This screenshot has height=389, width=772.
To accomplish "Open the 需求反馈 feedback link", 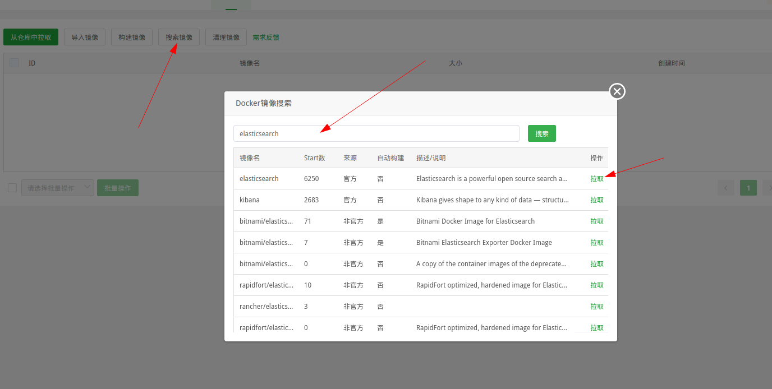I will tap(266, 38).
